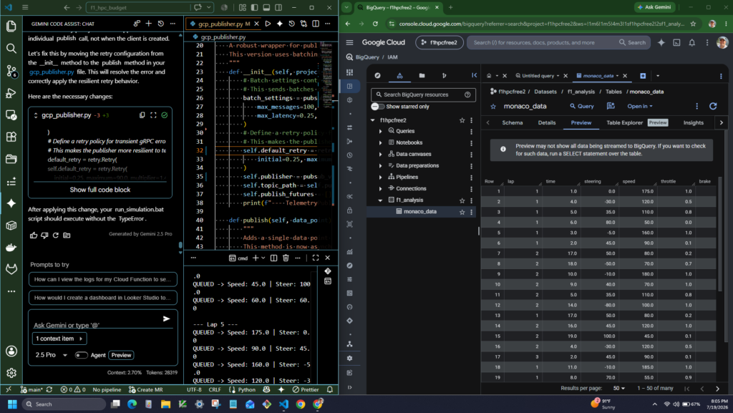Send the Gemini prompt with arrow icon
The width and height of the screenshot is (733, 413).
pos(166,319)
